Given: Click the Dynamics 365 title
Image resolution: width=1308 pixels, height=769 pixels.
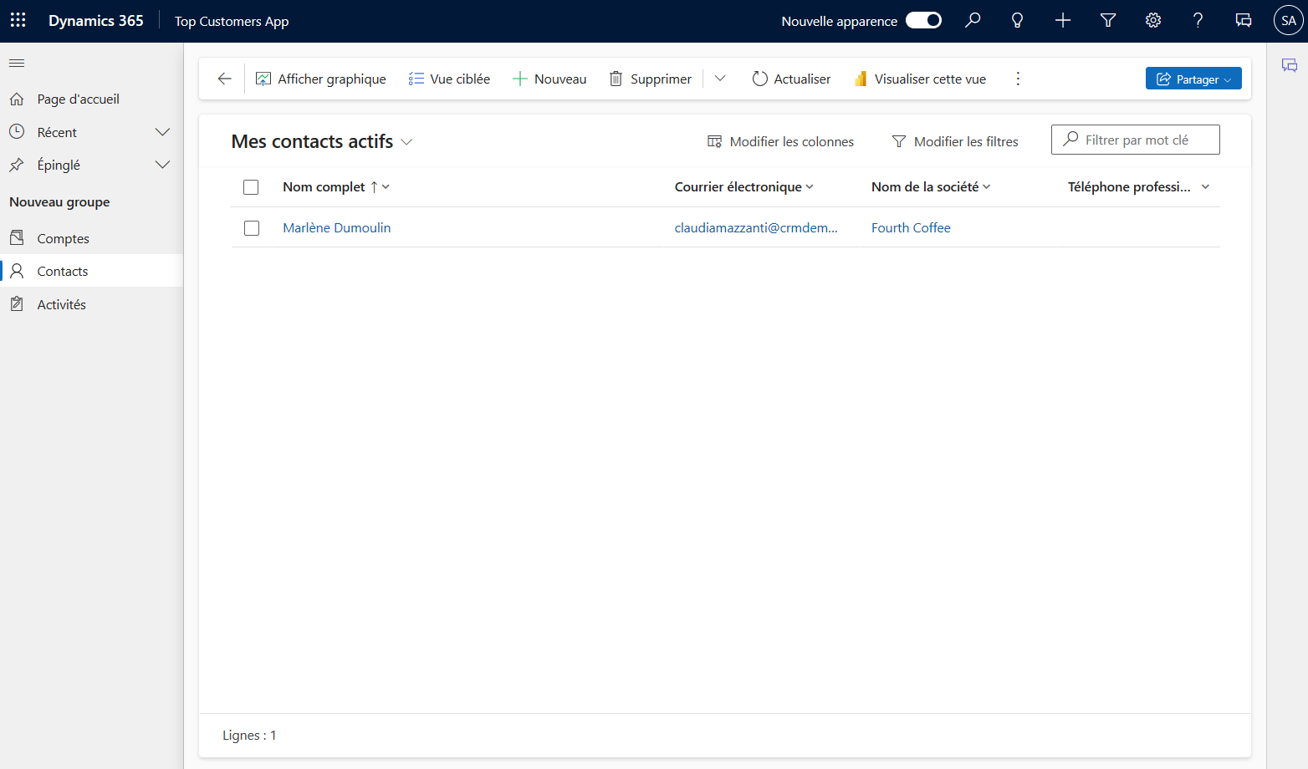Looking at the screenshot, I should pos(96,21).
